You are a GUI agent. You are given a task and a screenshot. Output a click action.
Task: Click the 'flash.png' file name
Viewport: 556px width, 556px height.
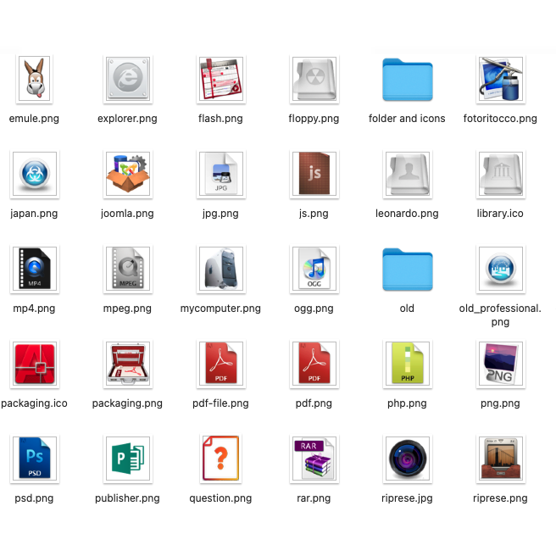220,119
